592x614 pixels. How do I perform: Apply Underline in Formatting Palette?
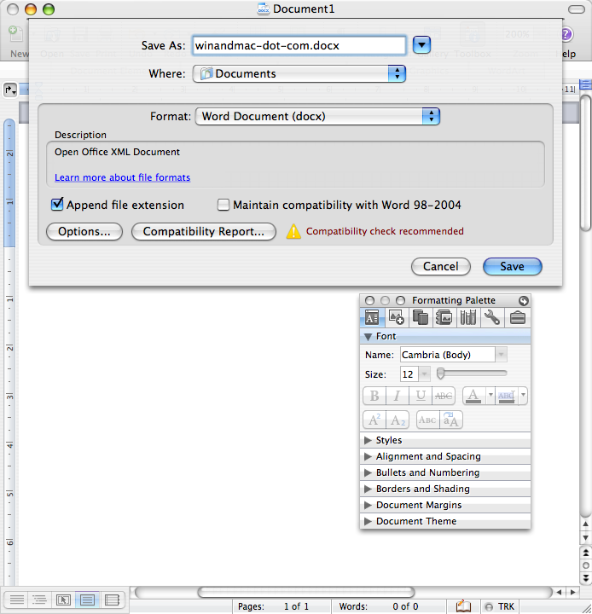click(x=421, y=396)
